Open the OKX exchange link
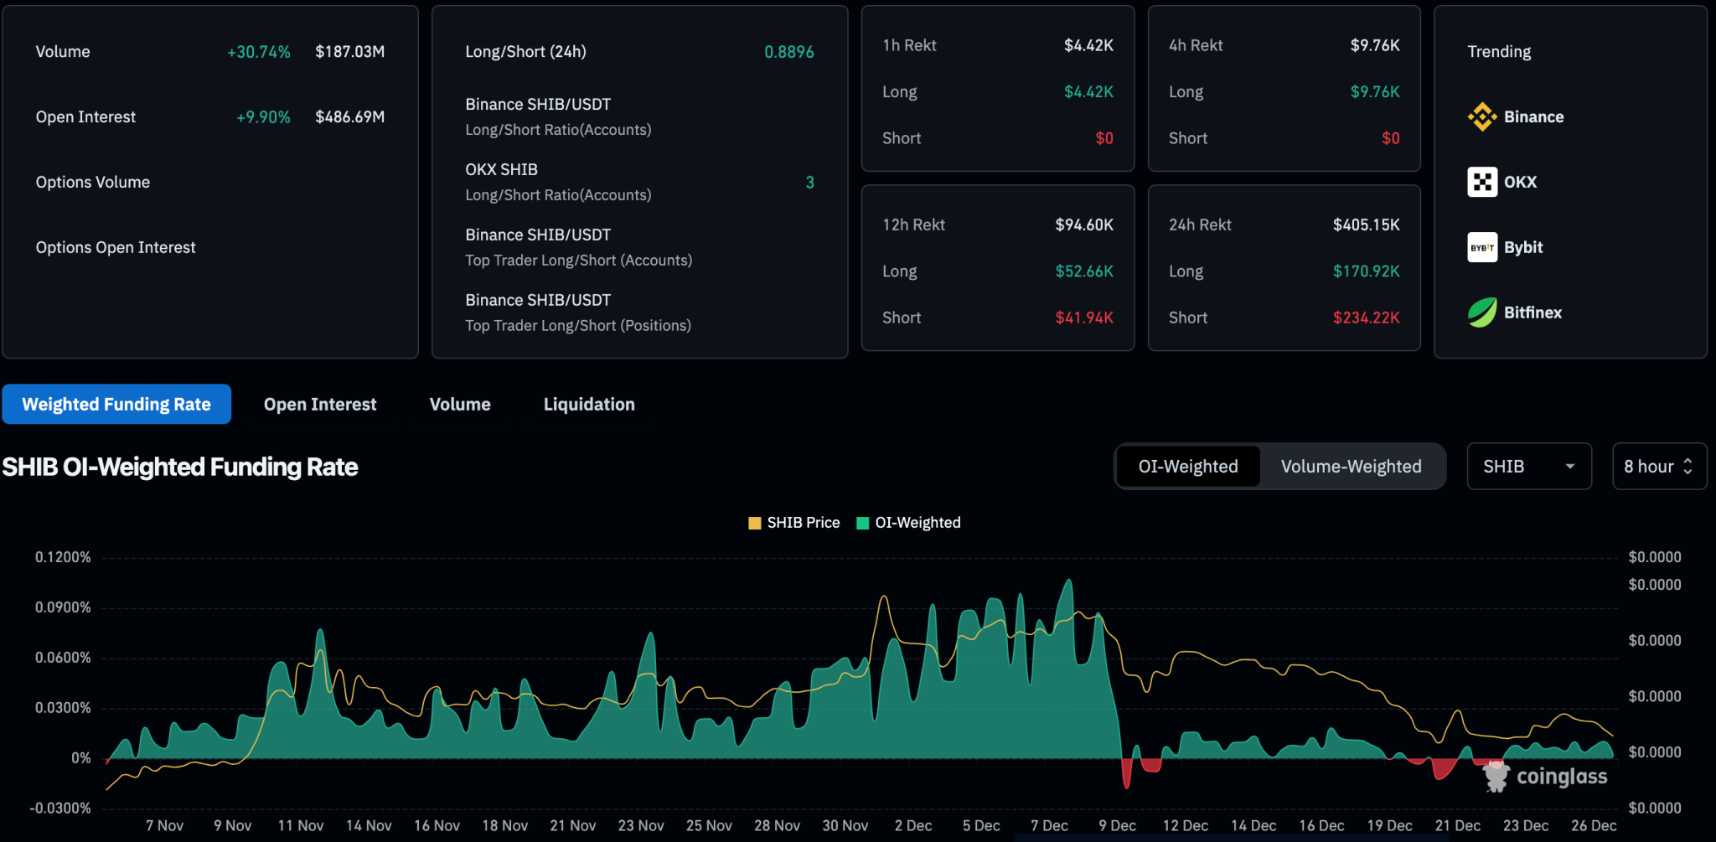 coord(1520,182)
